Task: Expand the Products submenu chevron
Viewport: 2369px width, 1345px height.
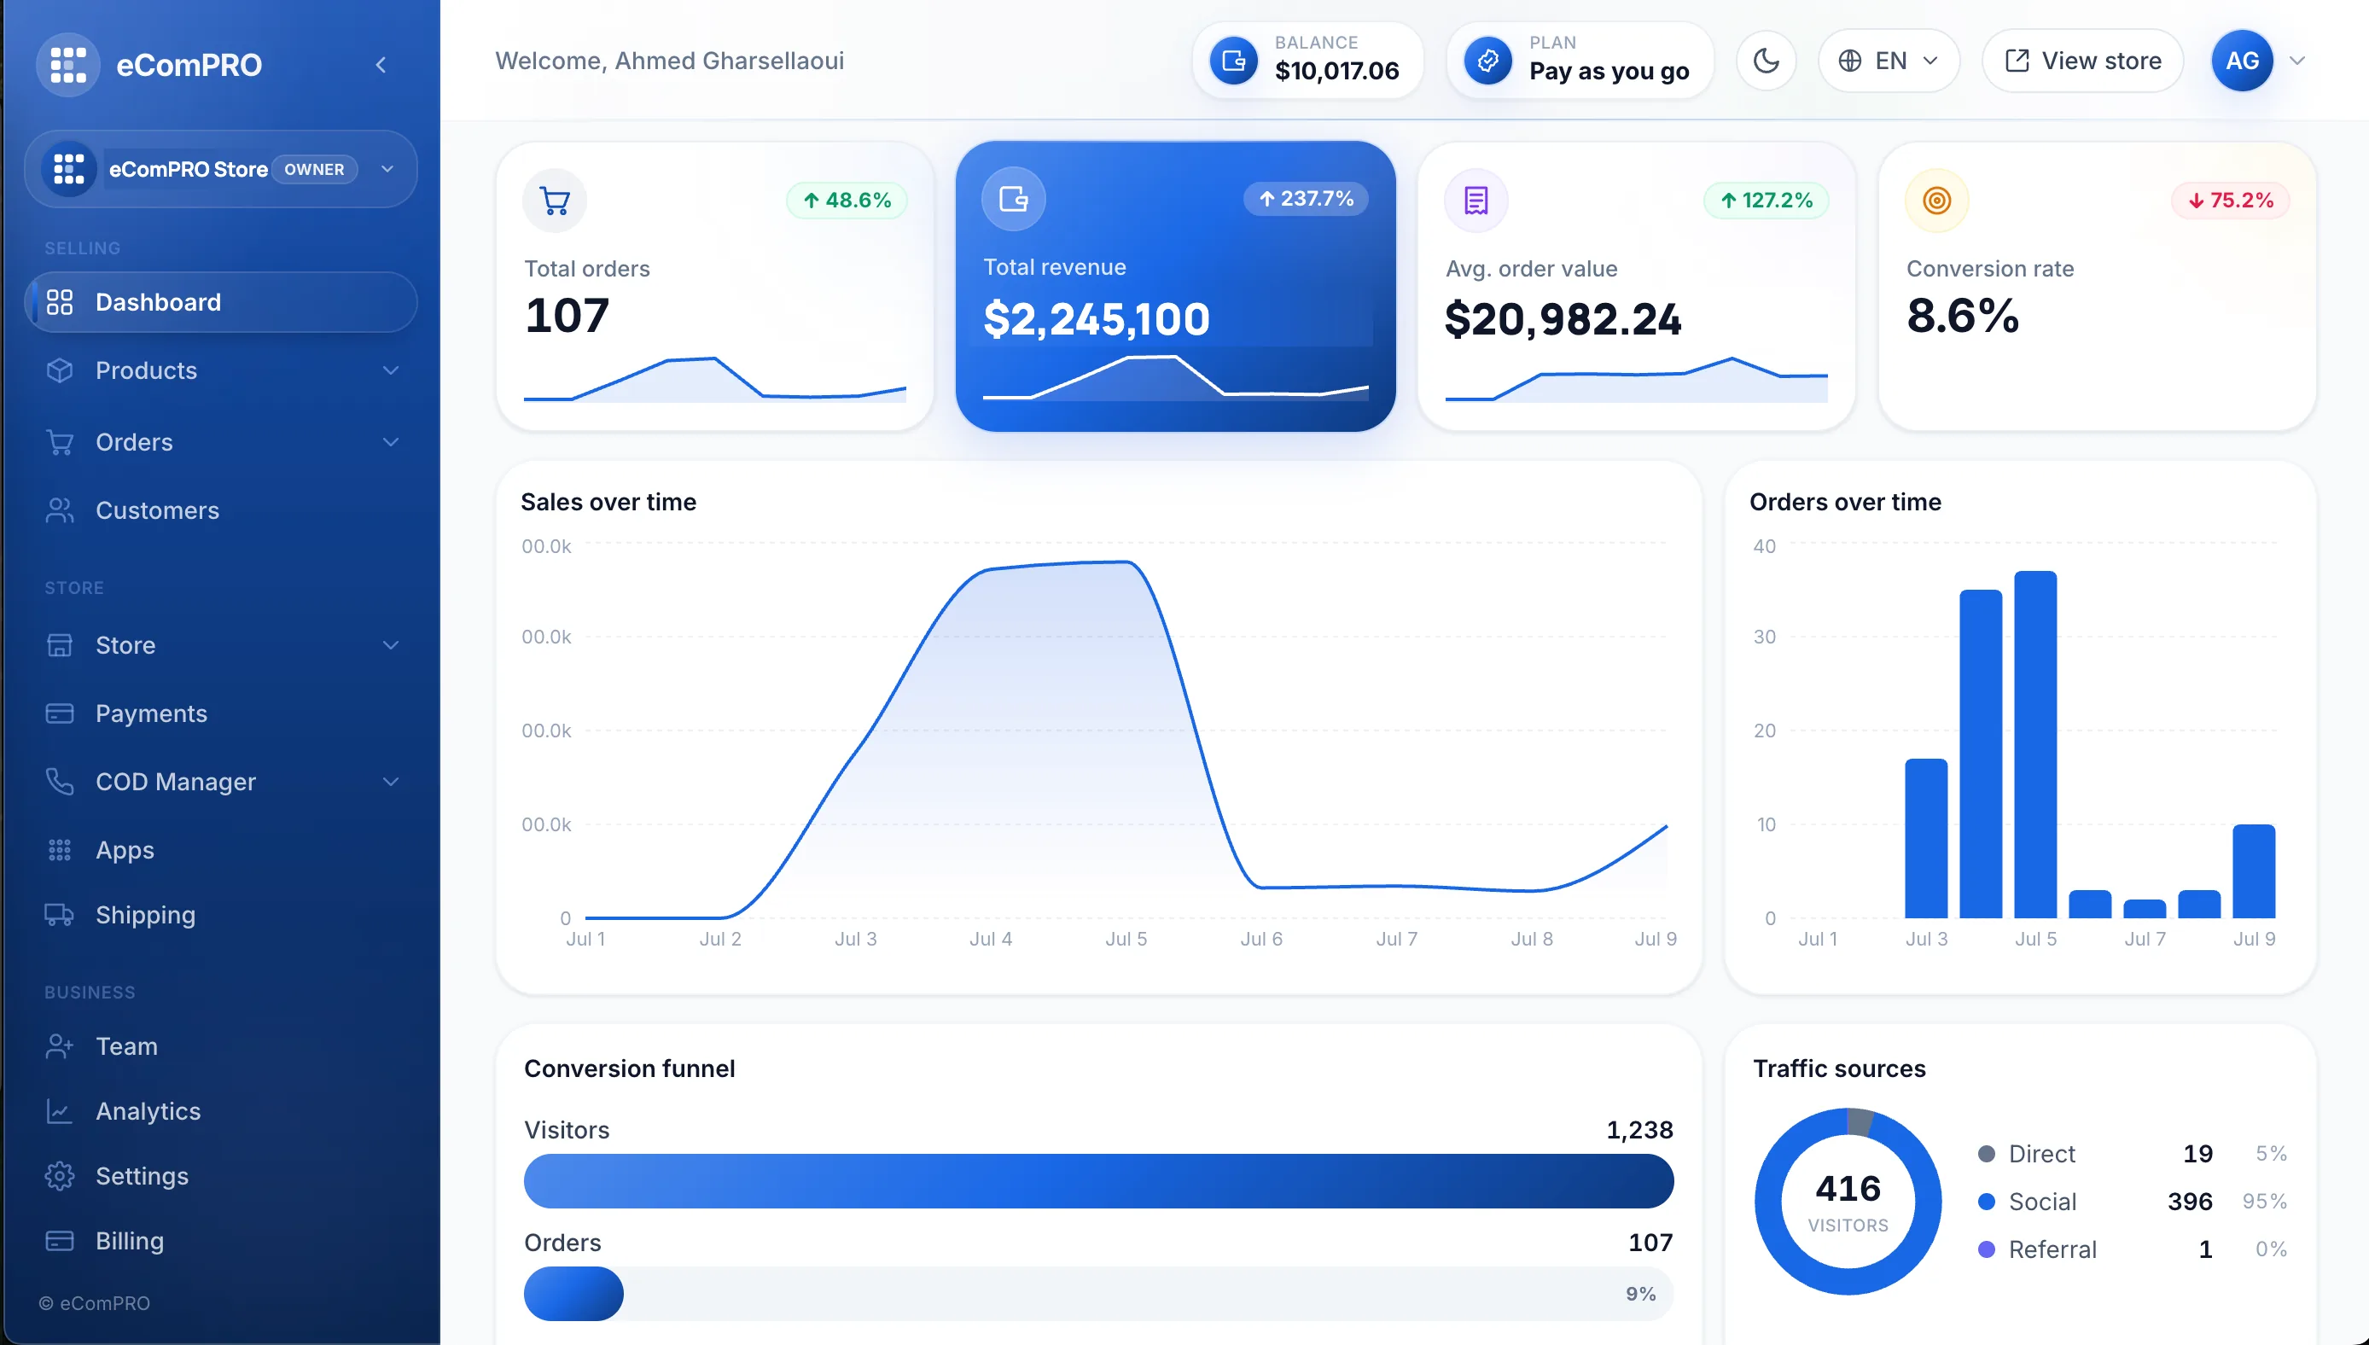Action: [x=391, y=370]
